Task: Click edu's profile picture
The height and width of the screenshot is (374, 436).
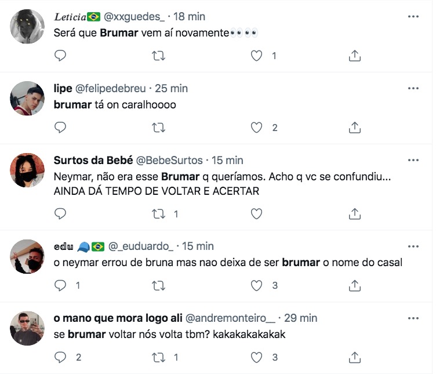Action: pos(27,256)
